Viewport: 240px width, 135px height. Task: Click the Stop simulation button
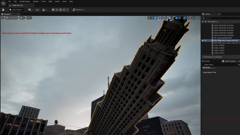tap(60, 10)
